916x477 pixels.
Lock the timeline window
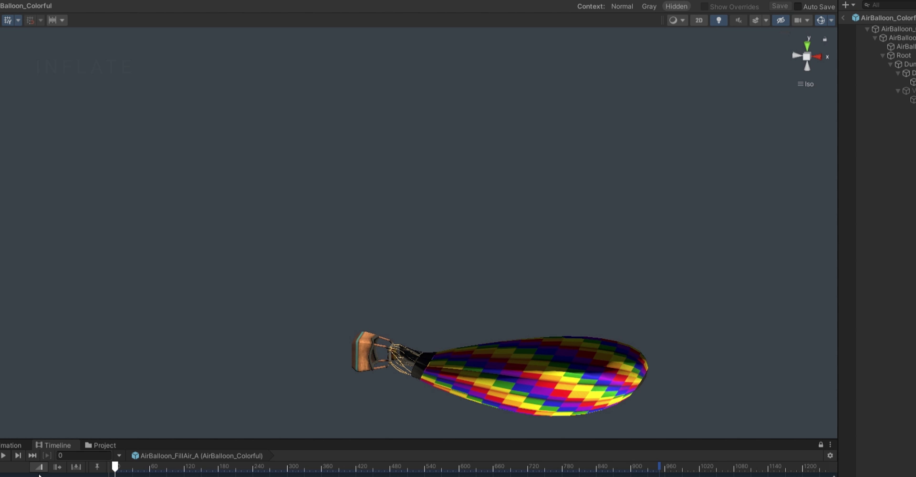pyautogui.click(x=821, y=445)
